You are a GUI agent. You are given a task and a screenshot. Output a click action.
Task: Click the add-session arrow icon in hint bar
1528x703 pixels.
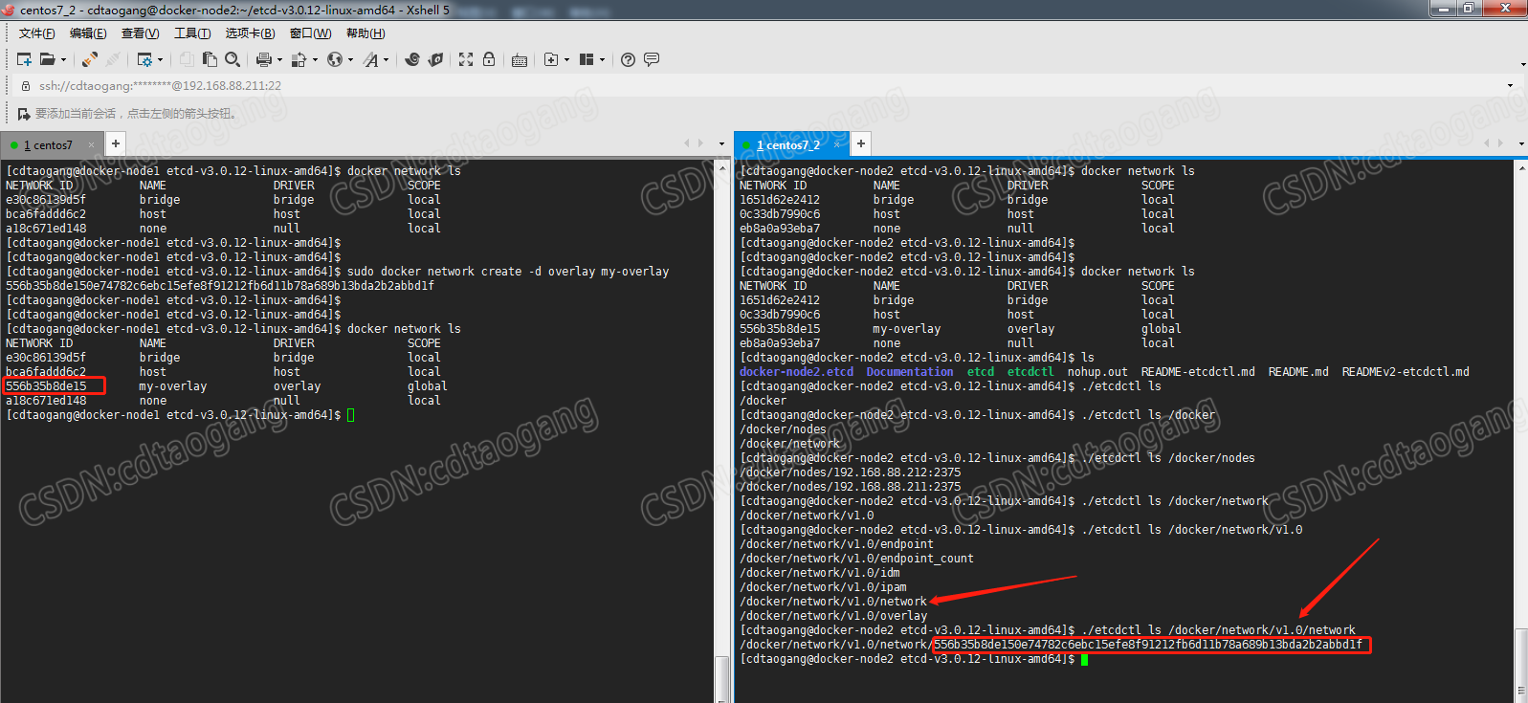(x=24, y=114)
